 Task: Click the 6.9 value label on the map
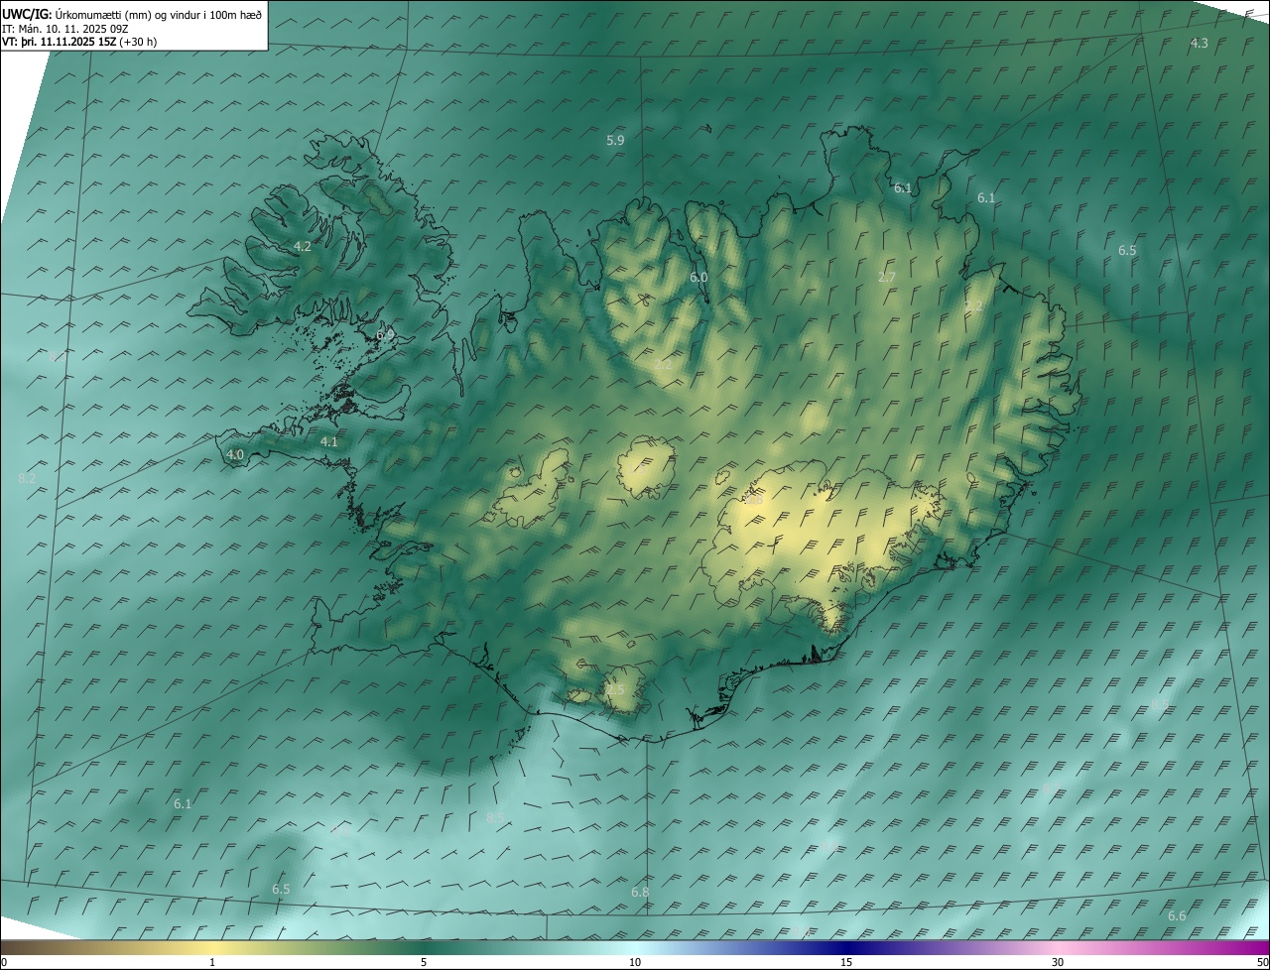[385, 335]
